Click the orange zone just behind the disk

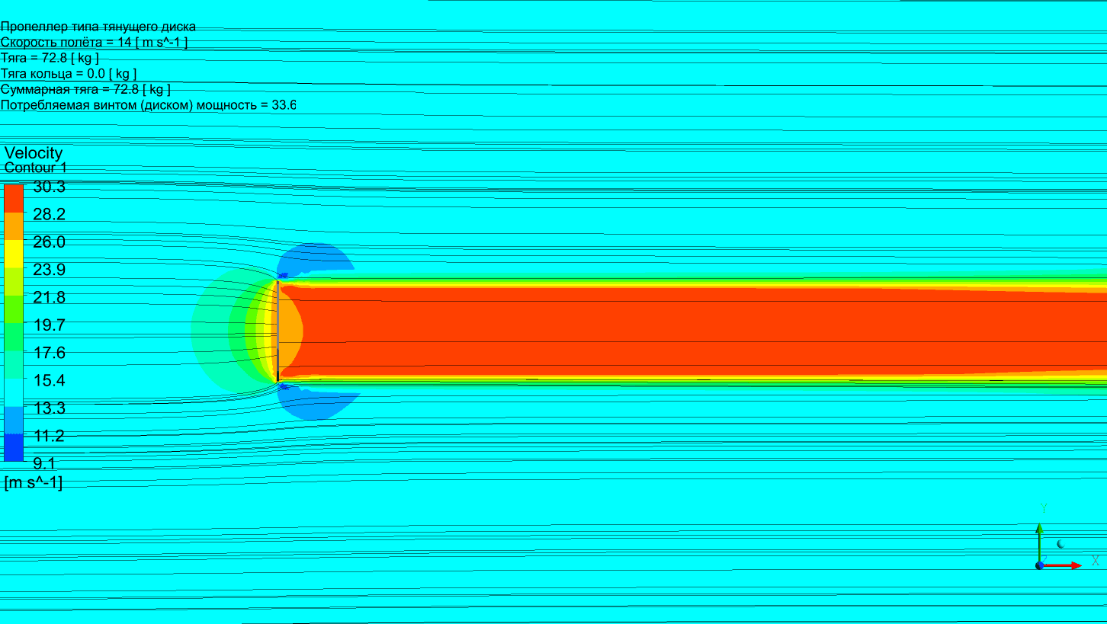(x=290, y=331)
